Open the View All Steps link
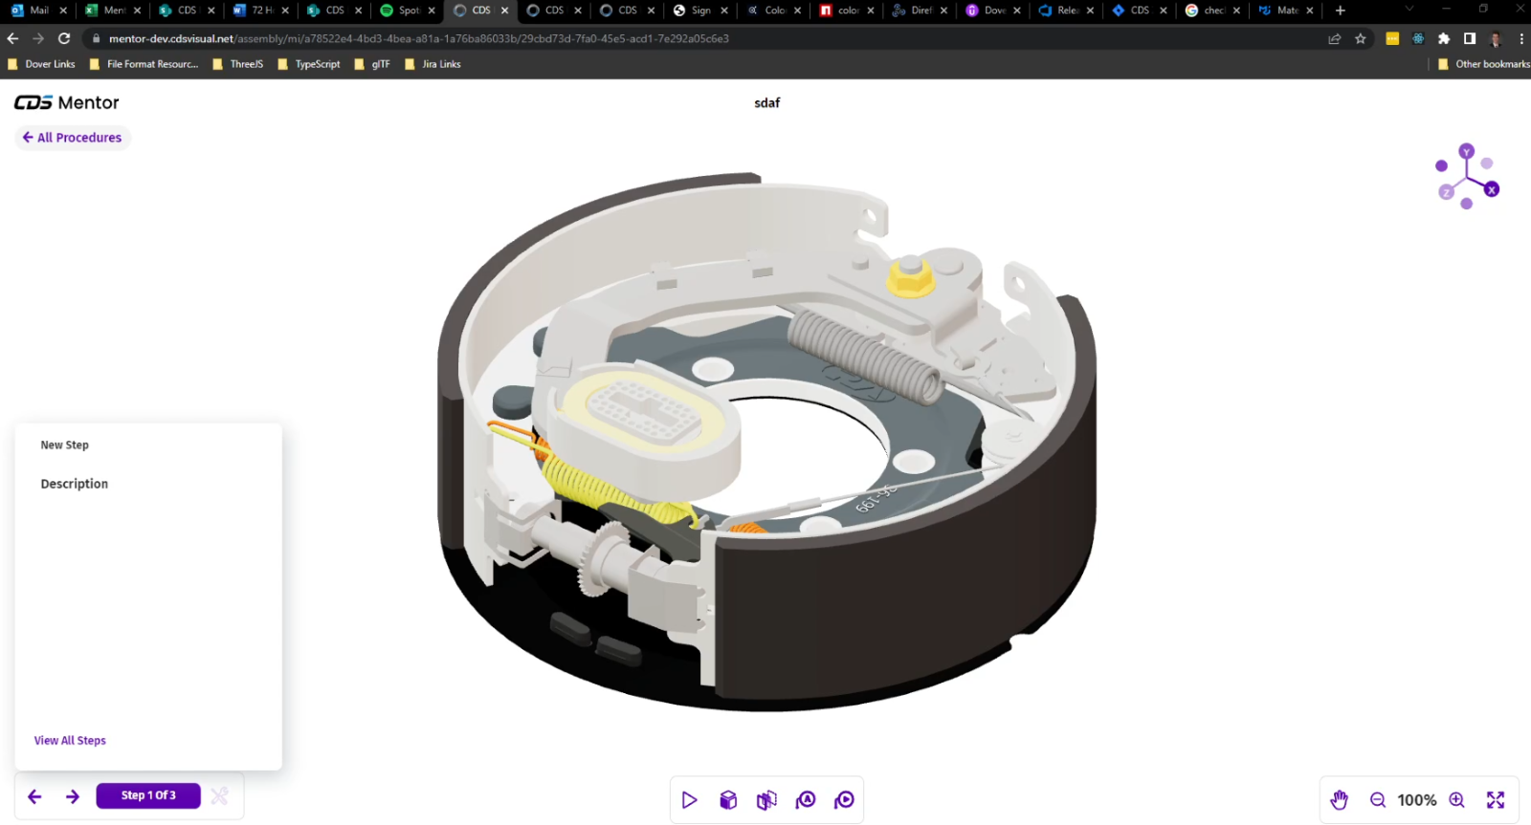 [x=70, y=741]
